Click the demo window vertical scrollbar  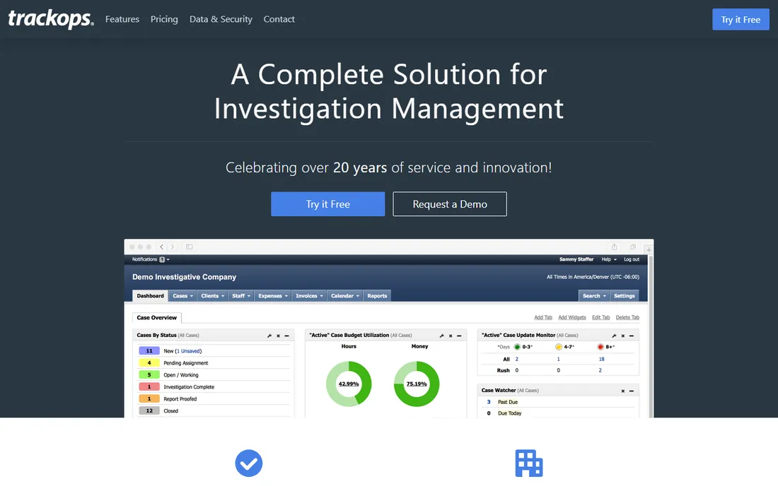[651, 337]
